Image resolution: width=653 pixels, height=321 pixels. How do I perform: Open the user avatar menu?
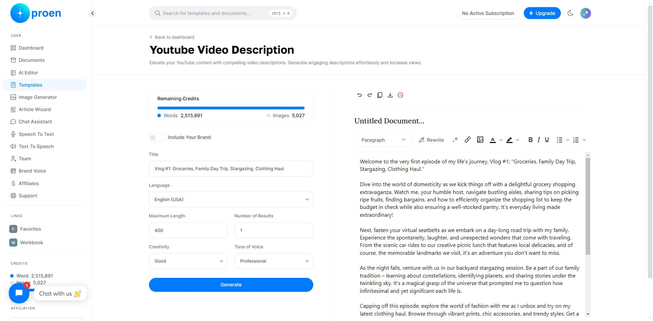tap(585, 13)
